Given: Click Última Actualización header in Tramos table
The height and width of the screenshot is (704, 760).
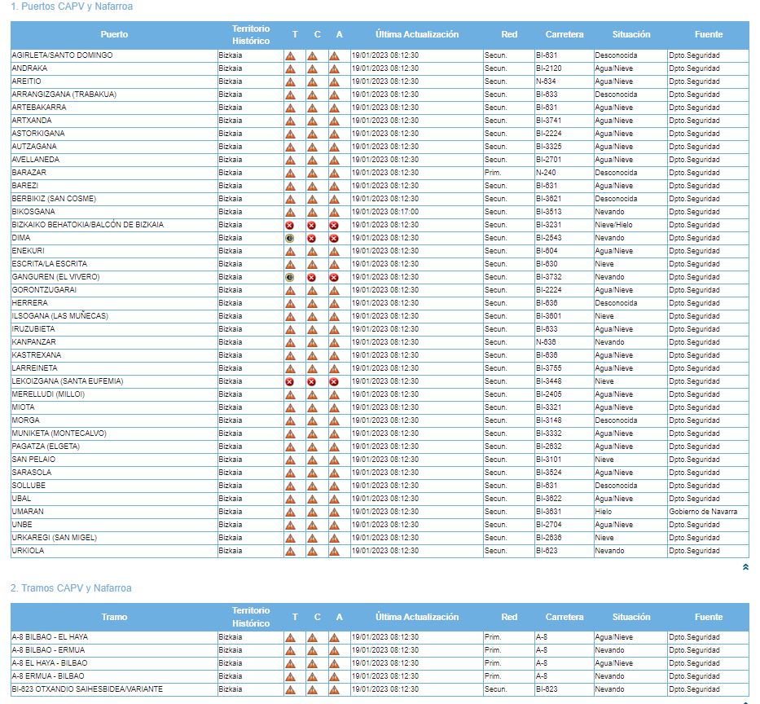Looking at the screenshot, I should 417,617.
